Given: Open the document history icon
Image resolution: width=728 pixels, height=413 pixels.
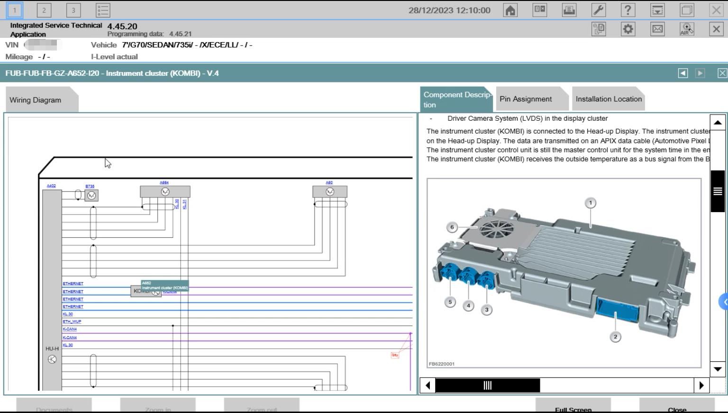Looking at the screenshot, I should point(599,29).
